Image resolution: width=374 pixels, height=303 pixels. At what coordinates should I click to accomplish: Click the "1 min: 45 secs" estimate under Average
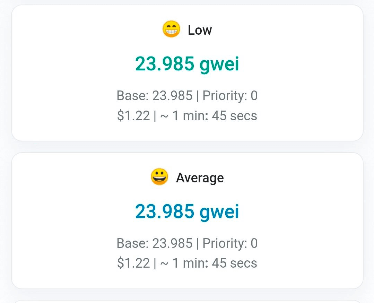[x=215, y=263]
